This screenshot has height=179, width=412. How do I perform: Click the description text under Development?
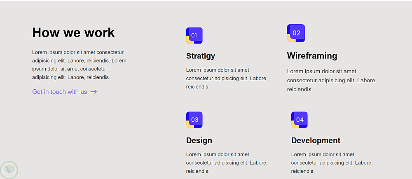[x=332, y=163]
